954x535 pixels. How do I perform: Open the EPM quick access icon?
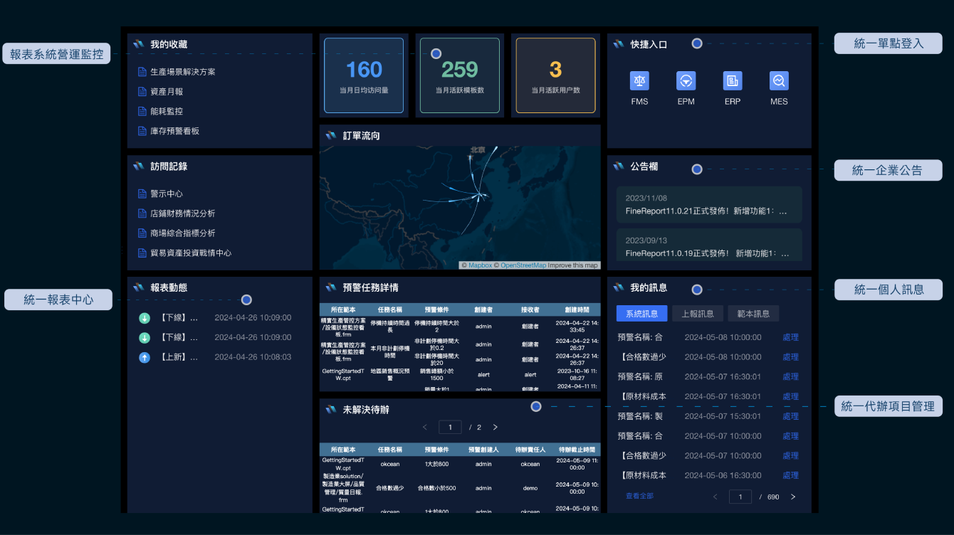(686, 81)
